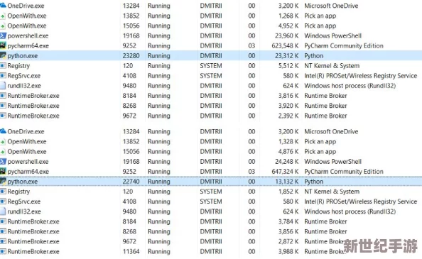This screenshot has height=259, width=422.
Task: Click Python description in the 23,312 K row
Action: point(314,56)
